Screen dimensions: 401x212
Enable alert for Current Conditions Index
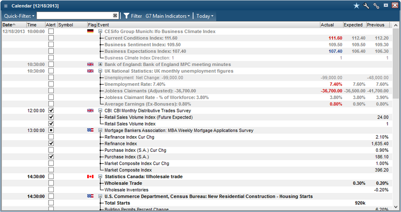51,38
